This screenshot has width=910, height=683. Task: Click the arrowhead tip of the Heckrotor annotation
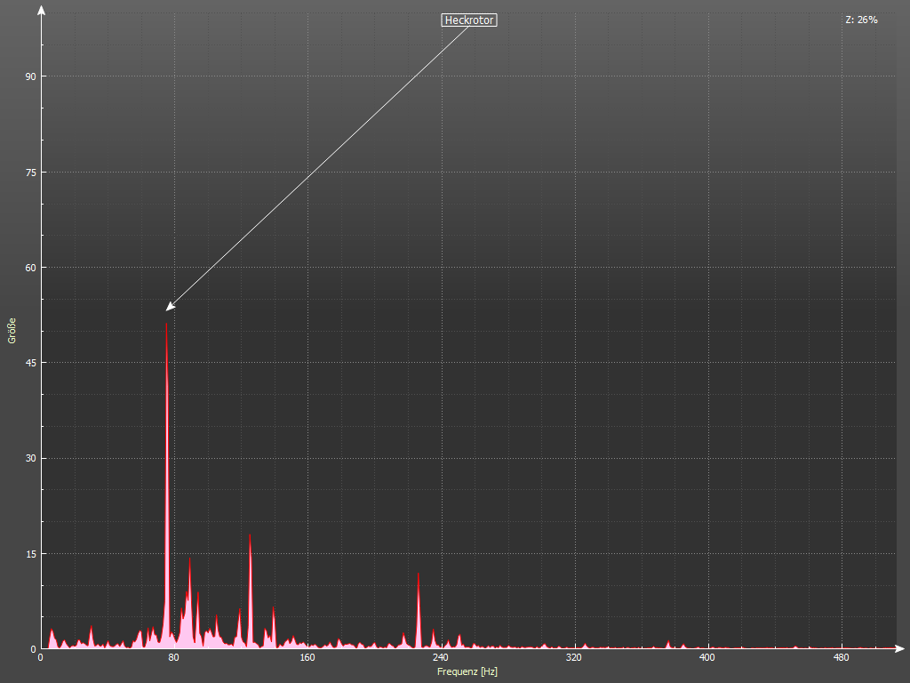[x=168, y=309]
